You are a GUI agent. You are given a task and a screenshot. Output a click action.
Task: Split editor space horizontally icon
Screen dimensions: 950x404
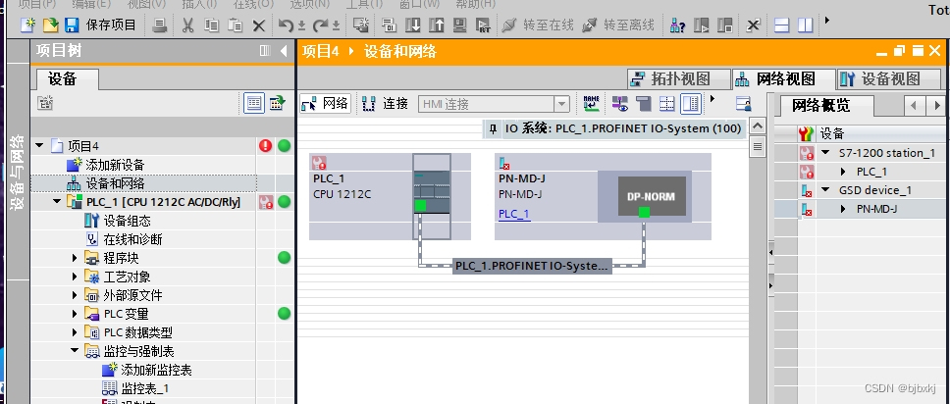tap(782, 25)
